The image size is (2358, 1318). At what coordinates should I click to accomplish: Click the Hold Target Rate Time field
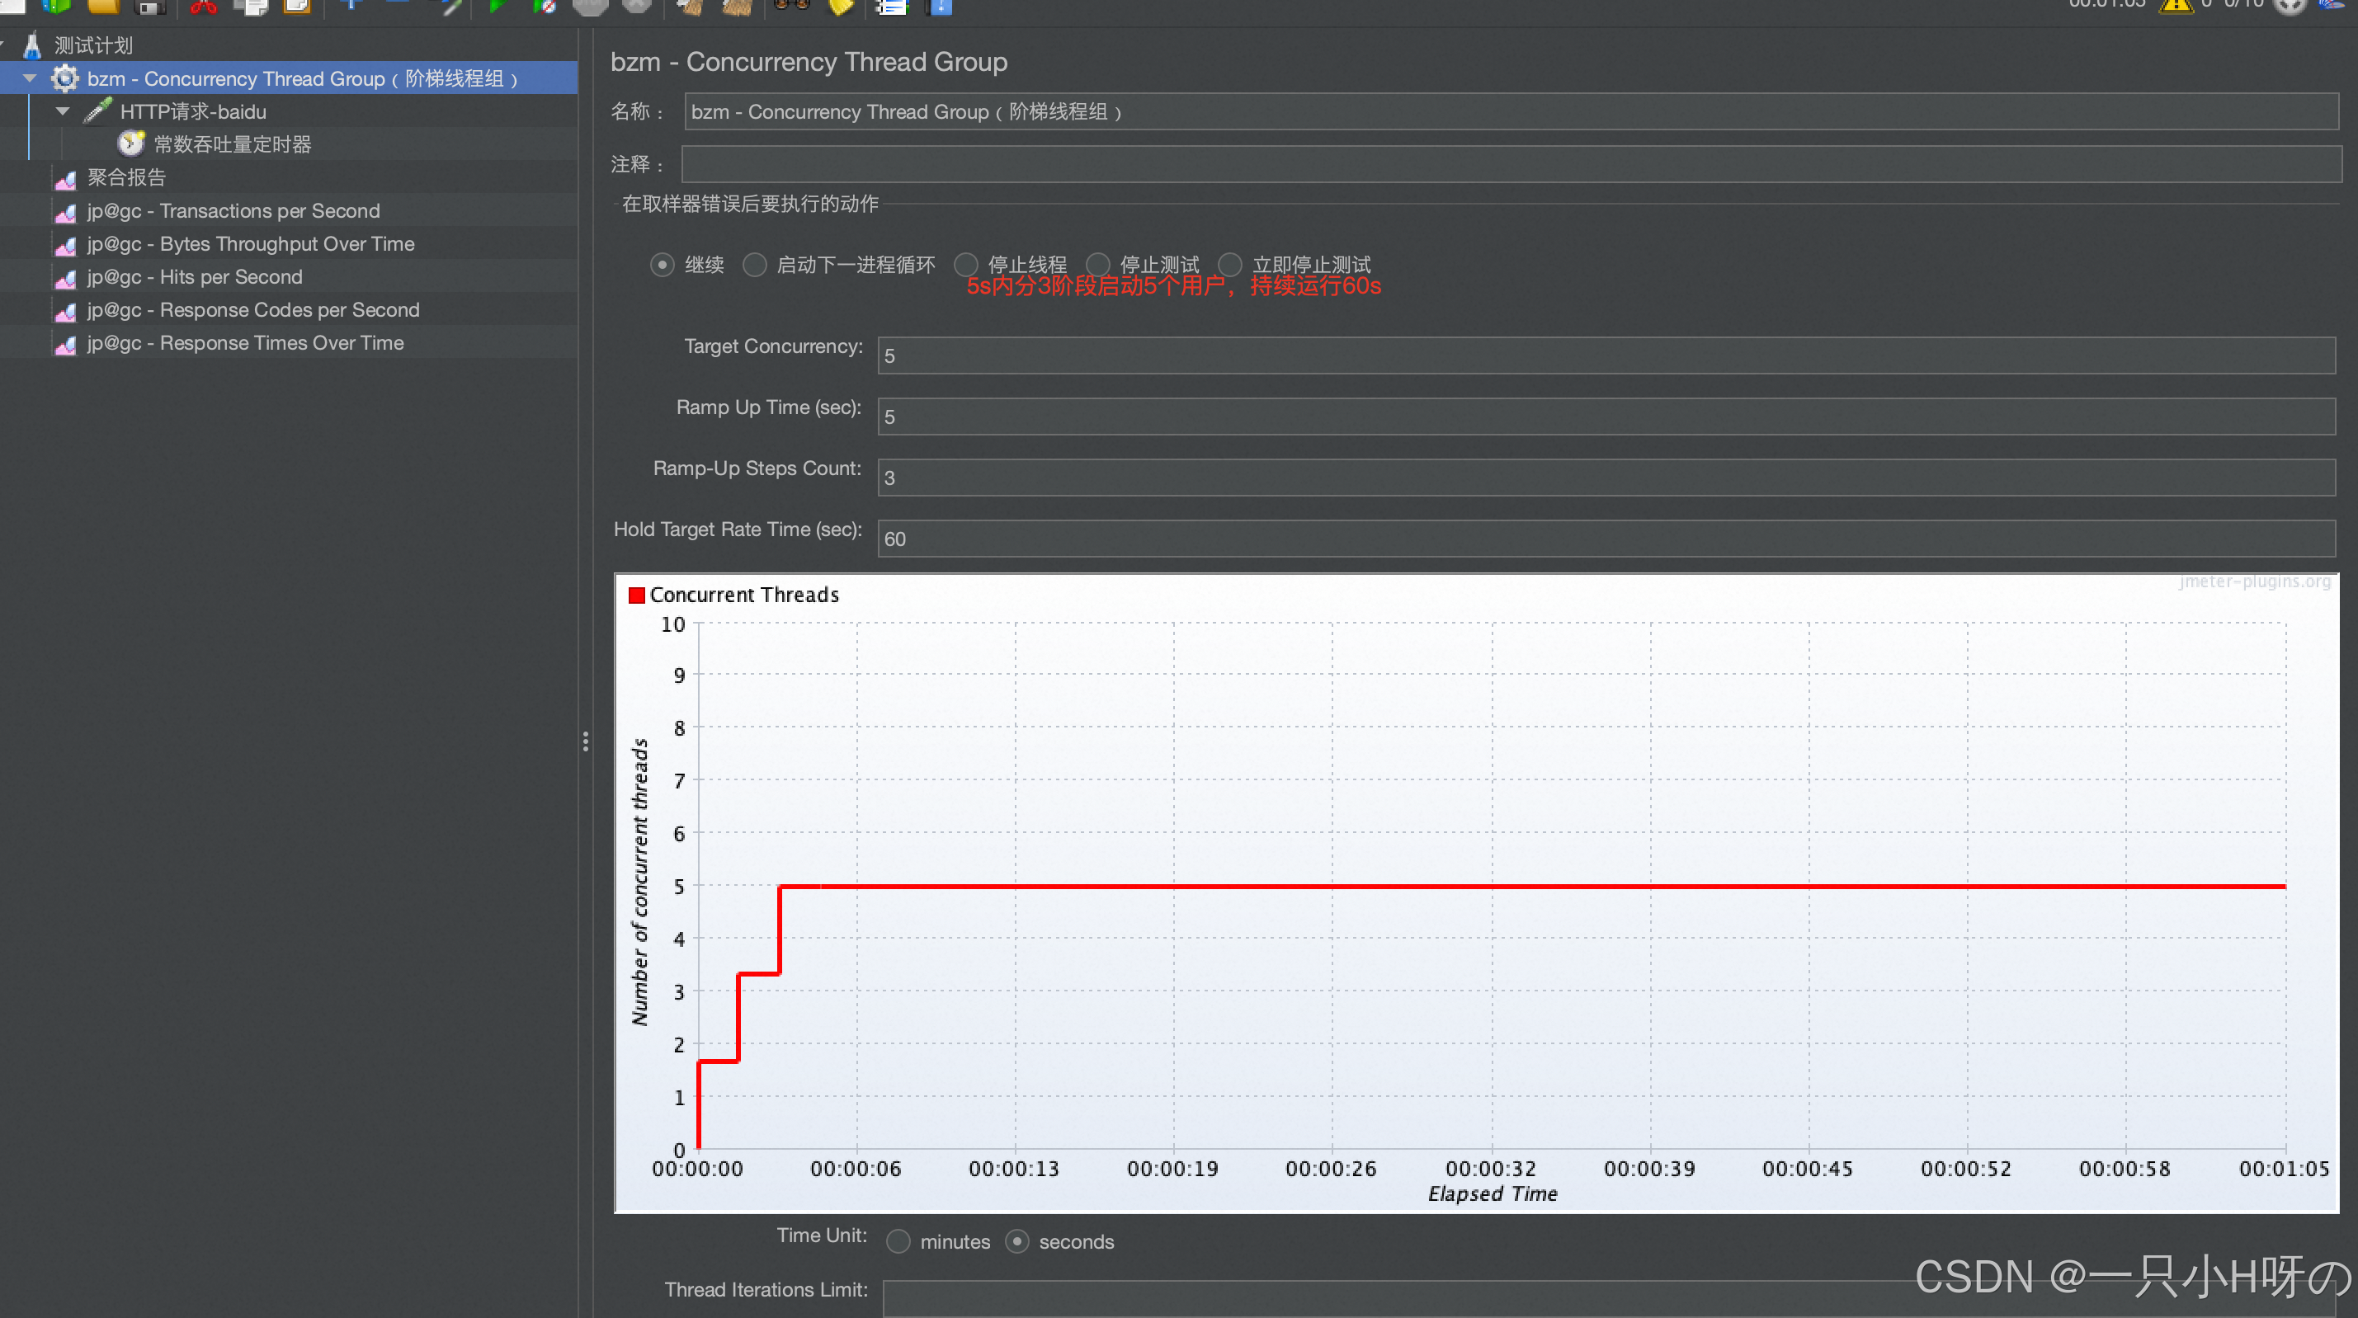[x=1606, y=539]
